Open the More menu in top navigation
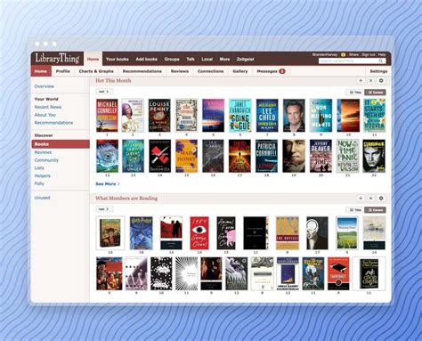This screenshot has width=422, height=341. point(224,59)
